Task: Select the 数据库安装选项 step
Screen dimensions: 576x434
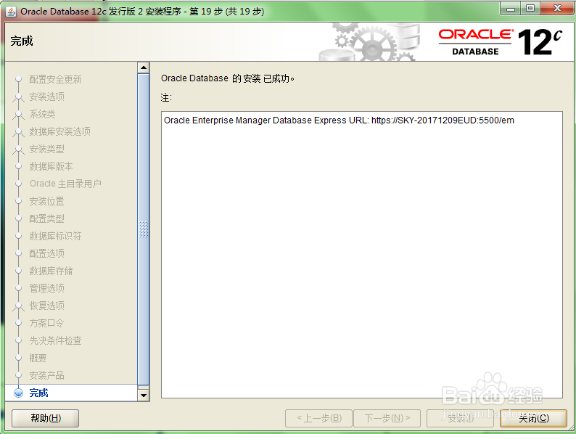Action: [x=60, y=131]
